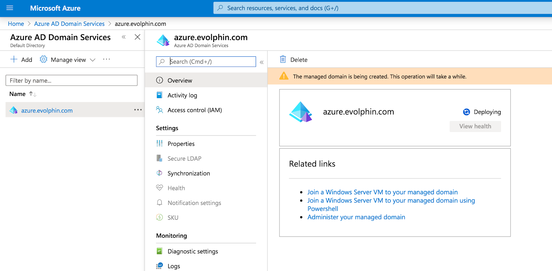Click the Synchronization icon
552x271 pixels.
pyautogui.click(x=159, y=173)
